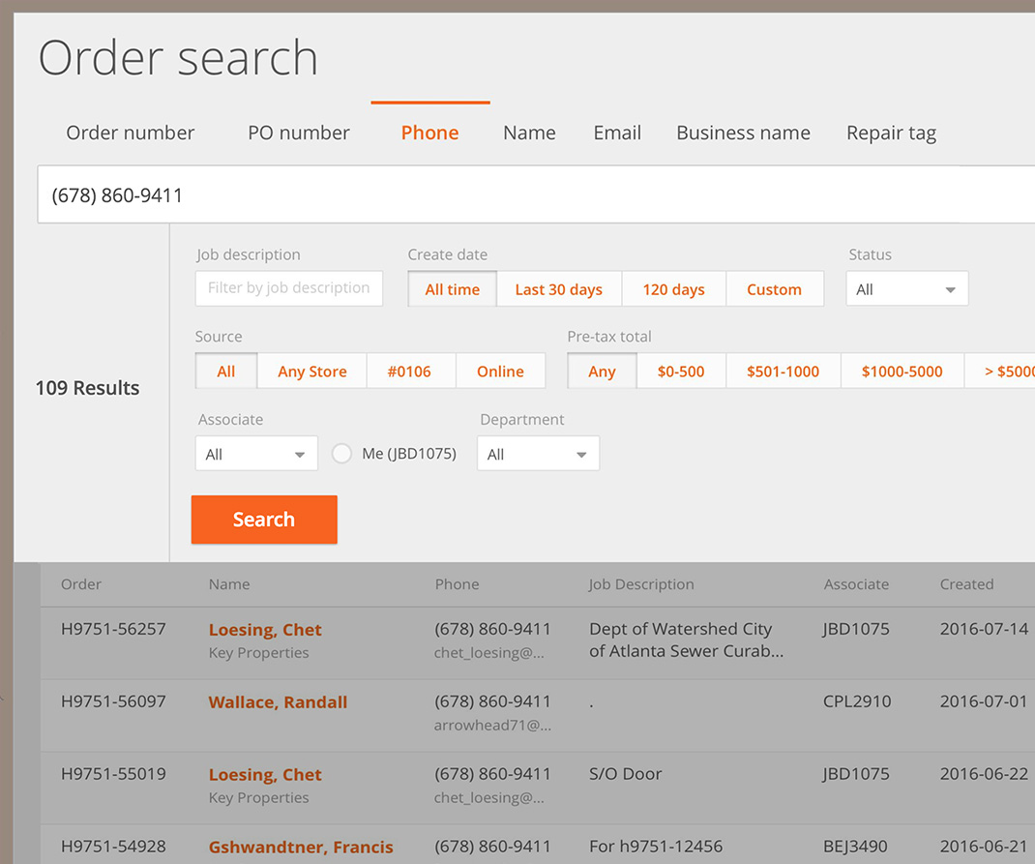The height and width of the screenshot is (864, 1035).
Task: Click the phone number search field
Action: tap(532, 195)
